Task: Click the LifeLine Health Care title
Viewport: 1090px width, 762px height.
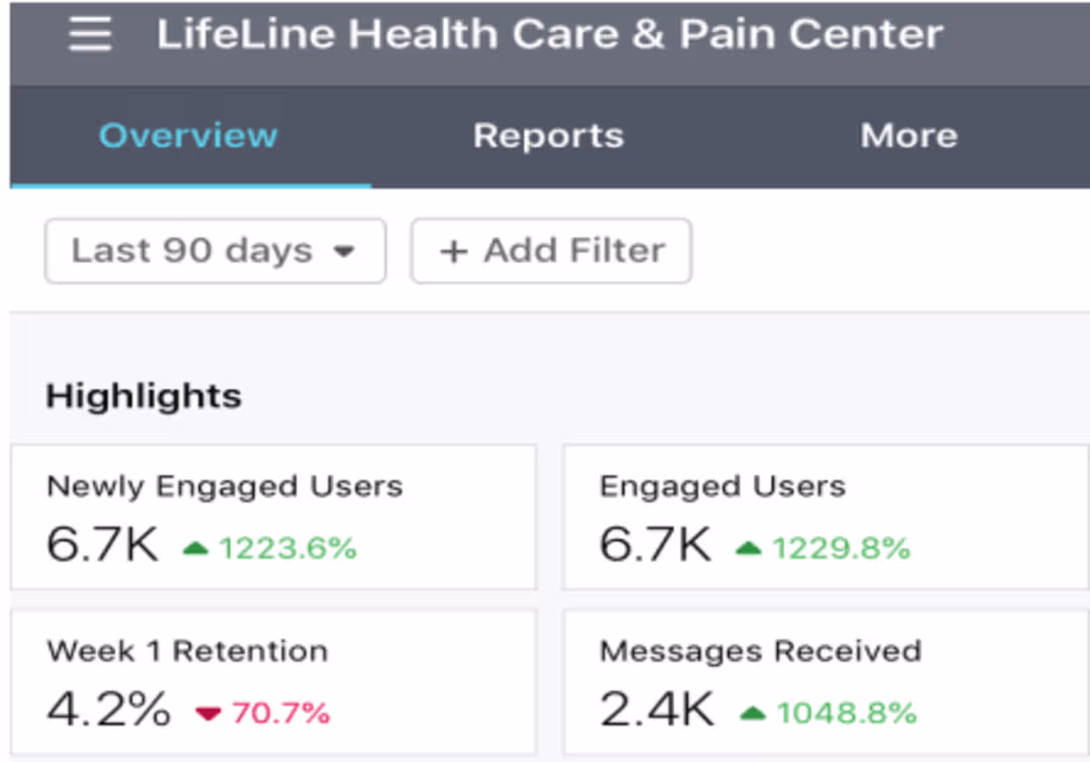Action: [x=548, y=34]
